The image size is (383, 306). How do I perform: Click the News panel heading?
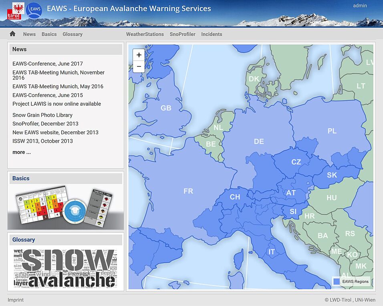coord(19,49)
